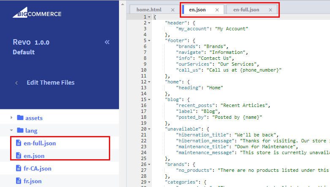Click the assets folder icon
Image resolution: width=330 pixels, height=187 pixels.
[20, 118]
